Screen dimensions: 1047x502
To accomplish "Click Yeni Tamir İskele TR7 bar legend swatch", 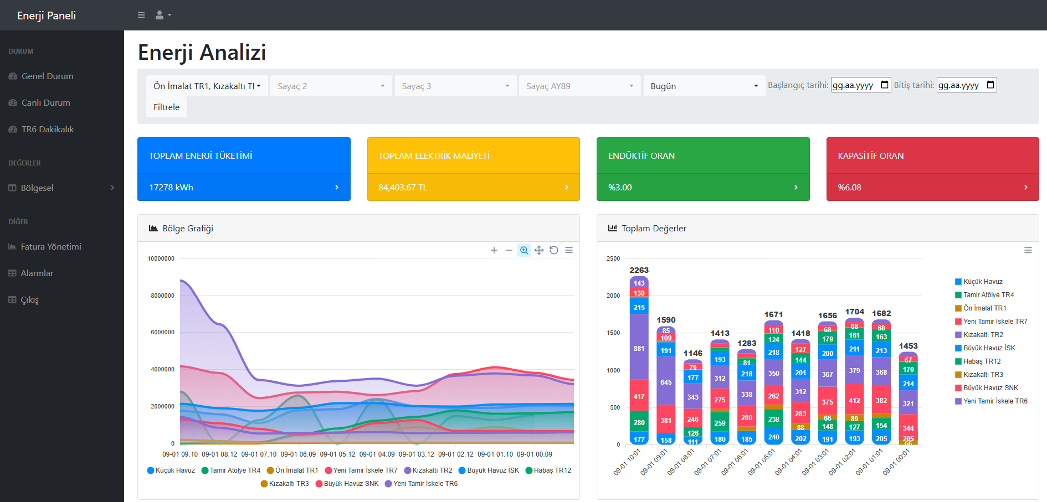I will click(x=958, y=322).
